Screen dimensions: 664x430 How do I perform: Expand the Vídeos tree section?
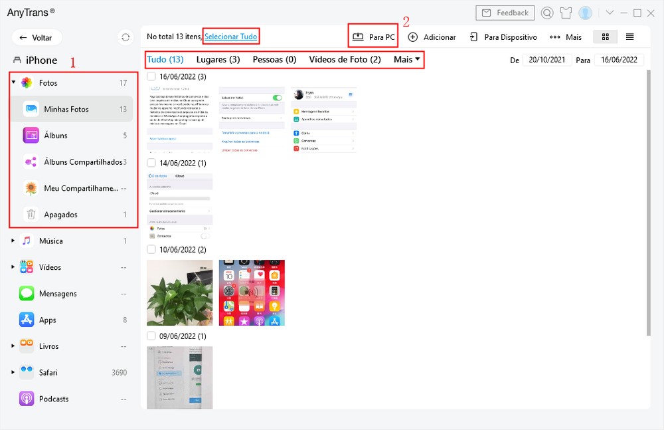(13, 267)
